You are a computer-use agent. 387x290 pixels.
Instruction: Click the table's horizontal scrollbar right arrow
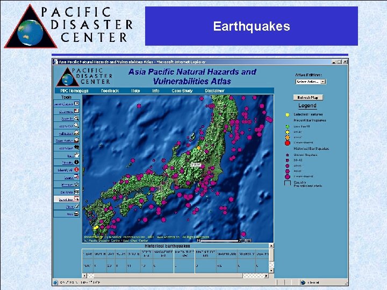point(266,275)
